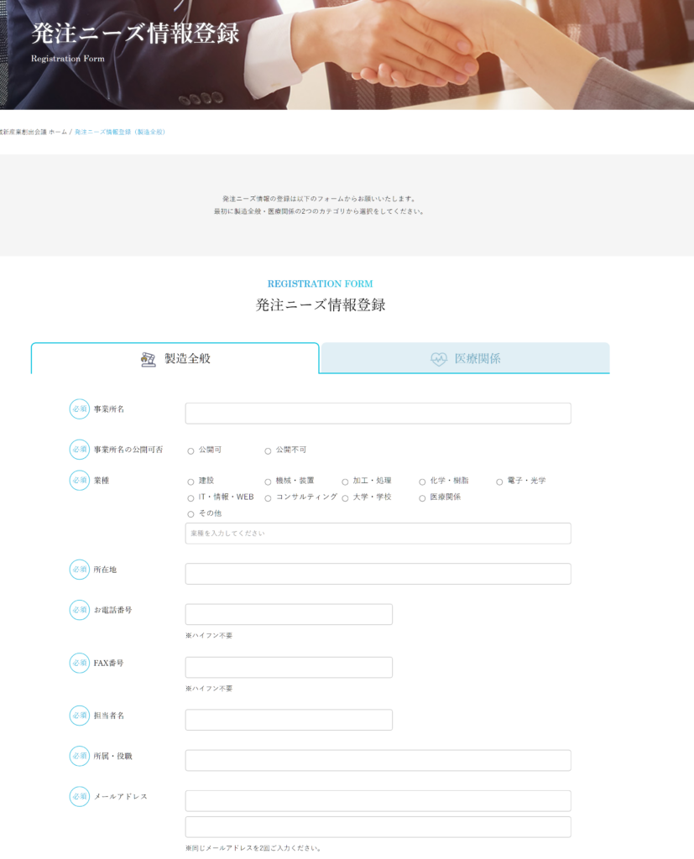
Task: Click the REGISTRATION FORM heading text
Action: pyautogui.click(x=320, y=284)
